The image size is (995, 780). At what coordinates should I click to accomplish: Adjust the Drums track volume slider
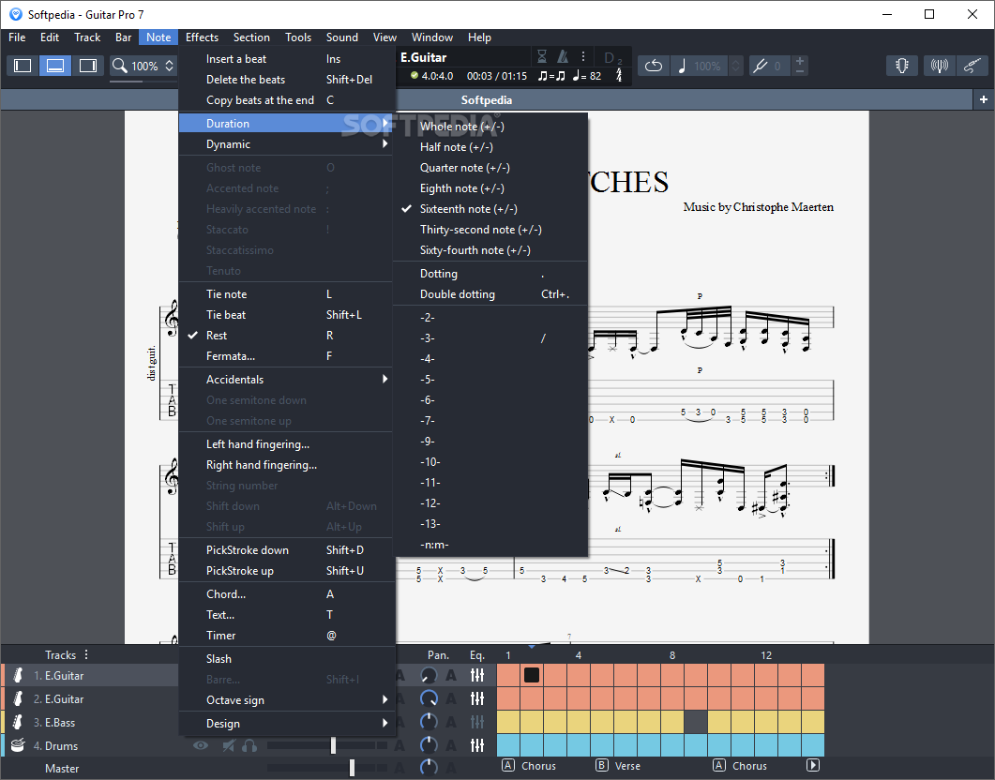point(333,745)
